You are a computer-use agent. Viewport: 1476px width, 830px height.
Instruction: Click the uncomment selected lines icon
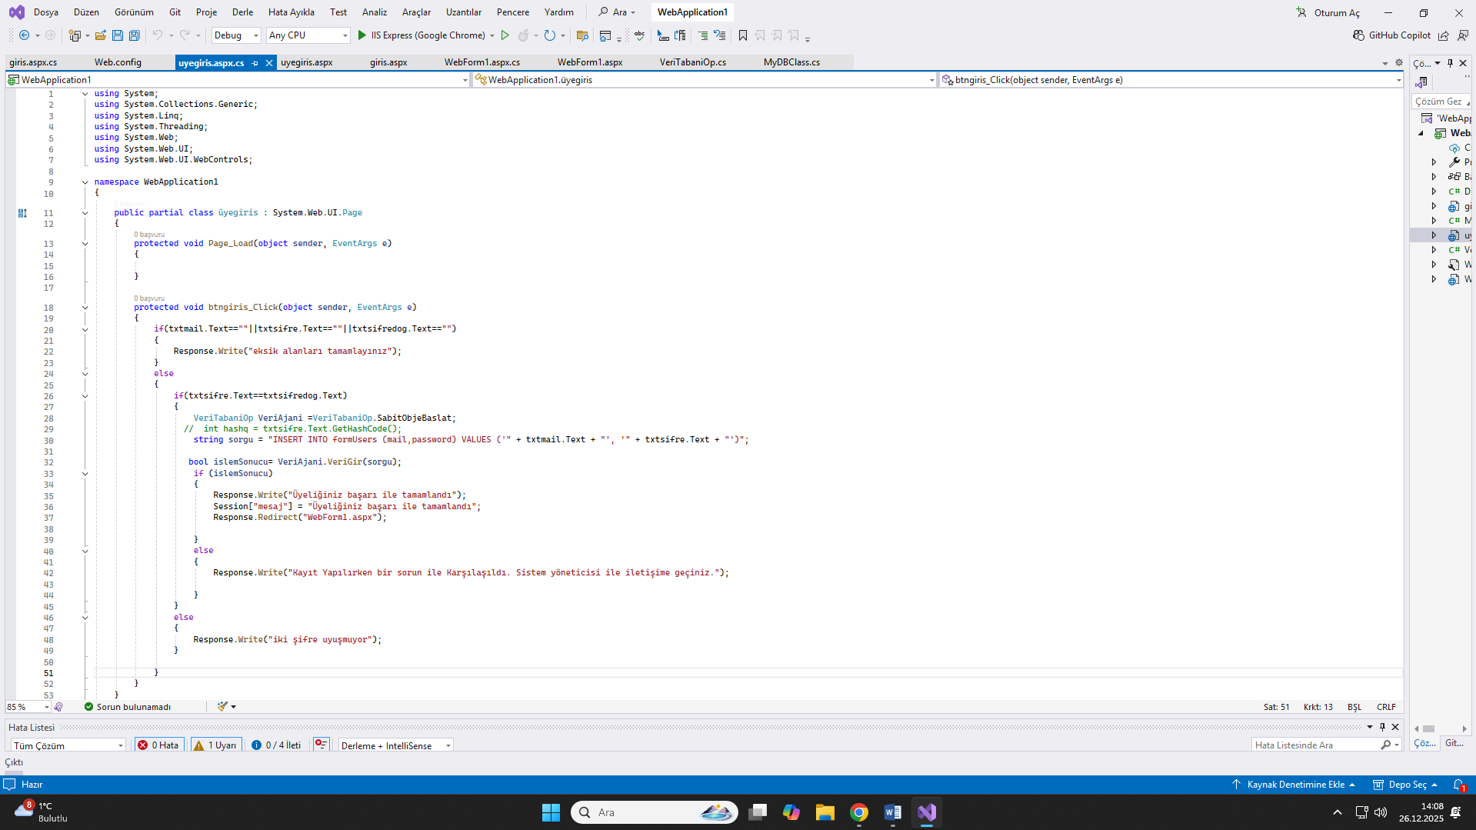click(720, 35)
